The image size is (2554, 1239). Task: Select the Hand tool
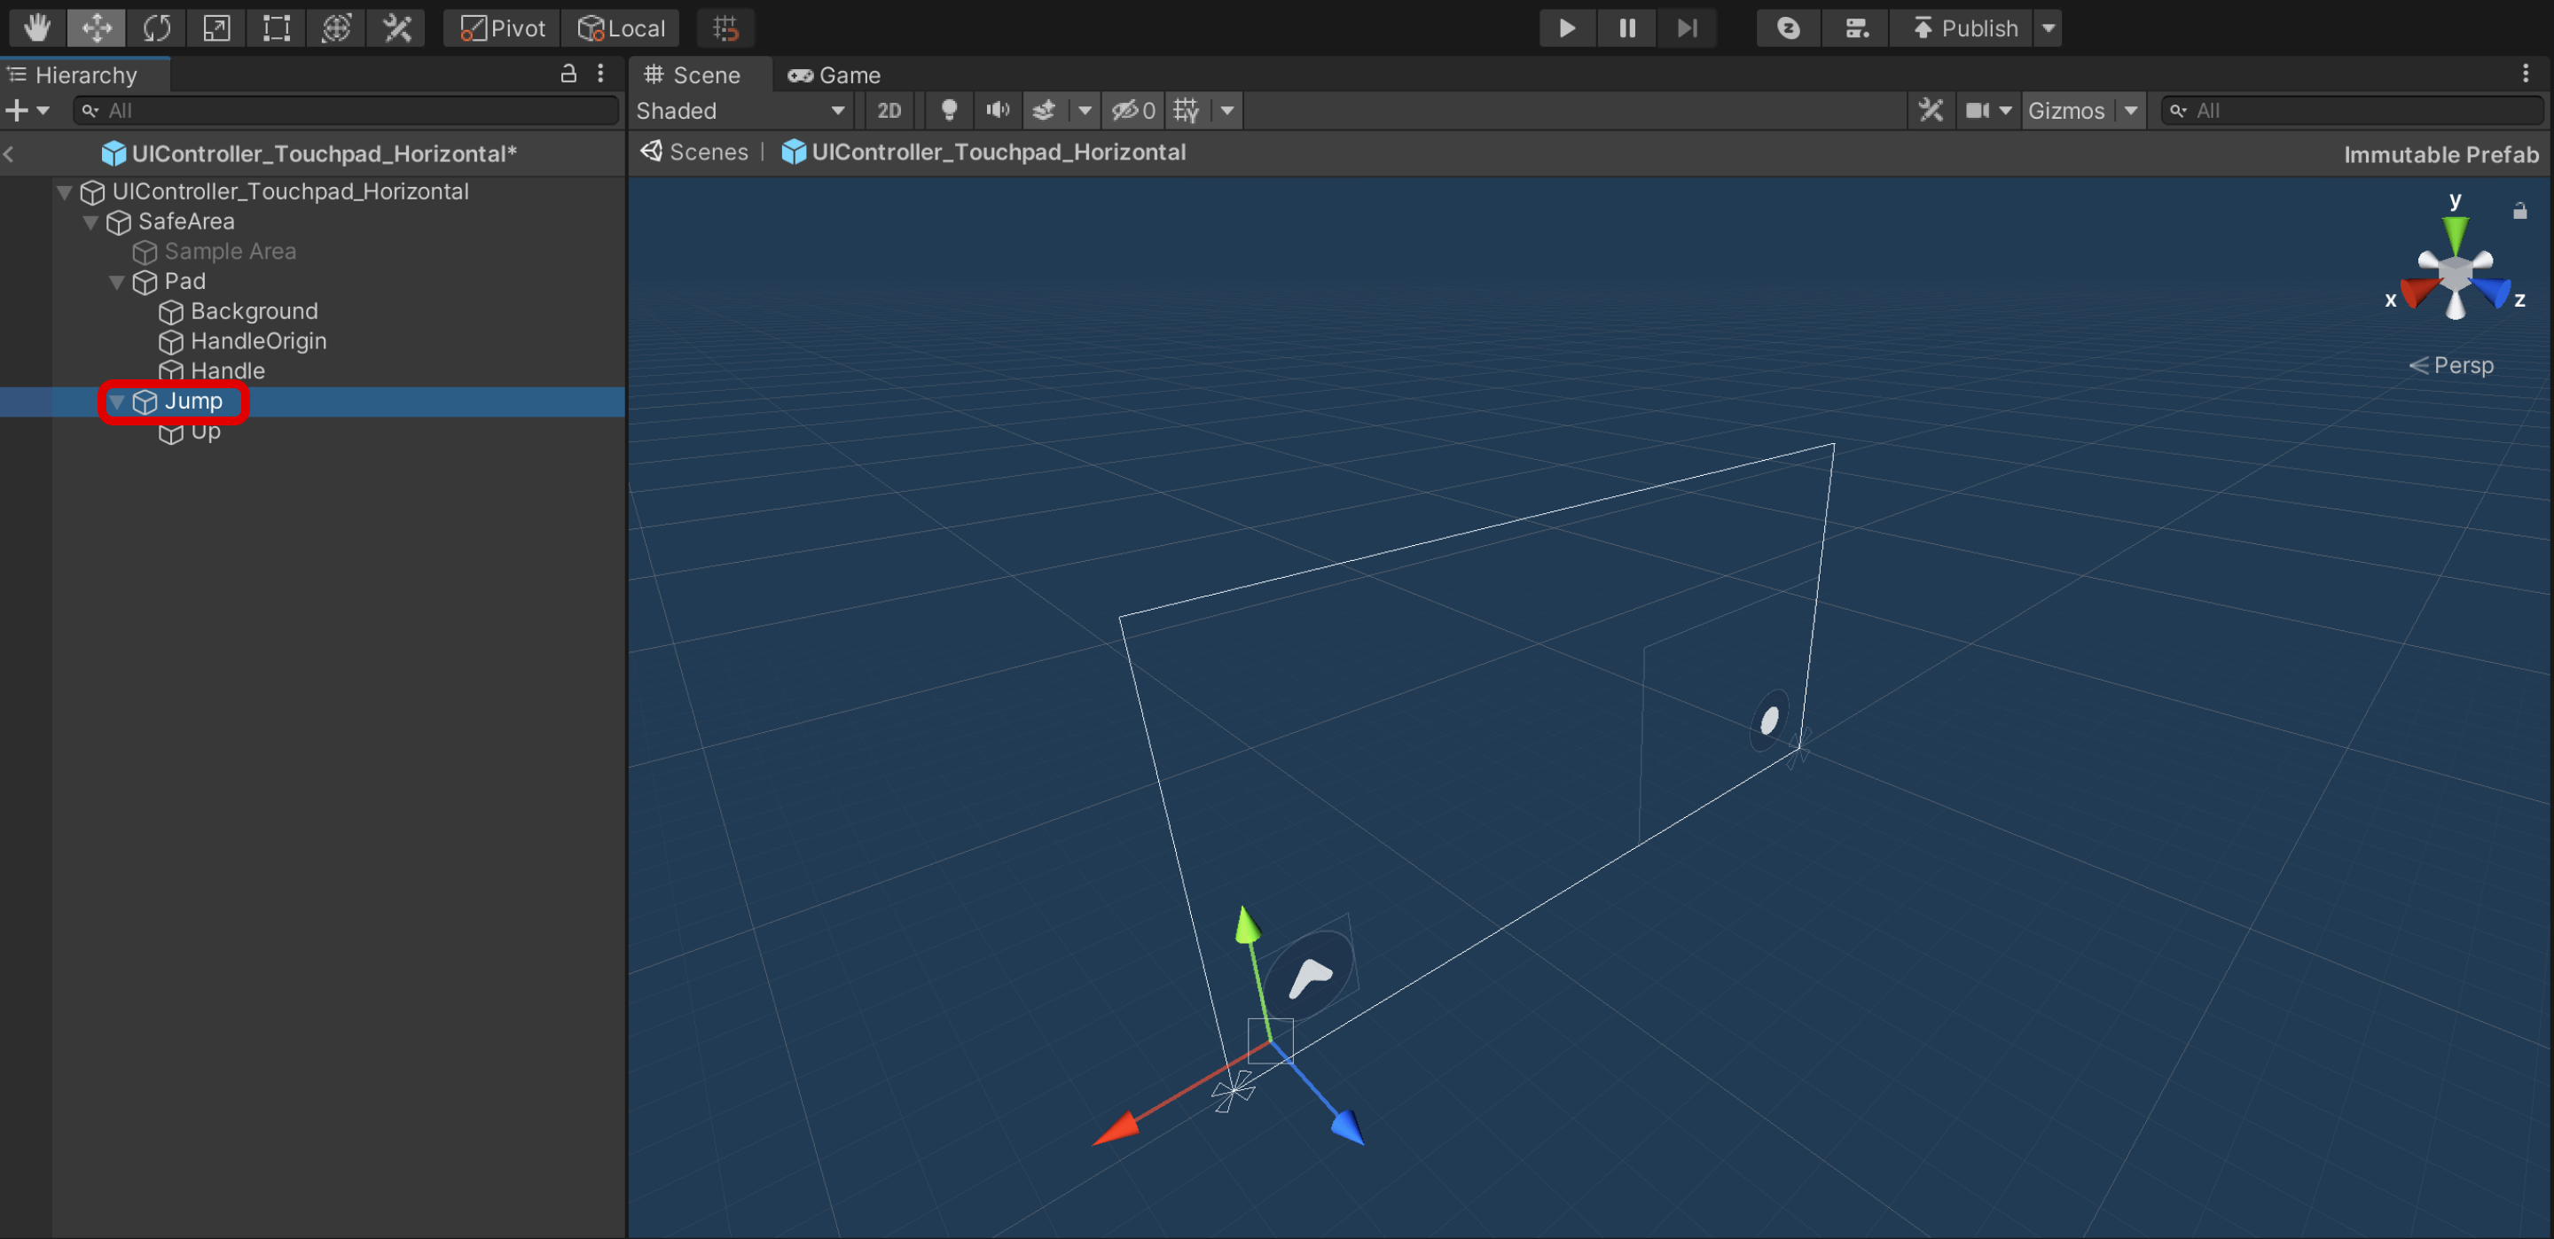tap(37, 27)
